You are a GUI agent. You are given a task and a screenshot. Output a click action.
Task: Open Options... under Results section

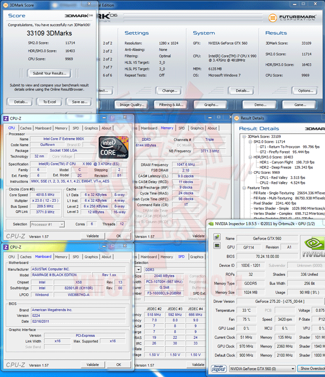pyautogui.click(x=306, y=91)
